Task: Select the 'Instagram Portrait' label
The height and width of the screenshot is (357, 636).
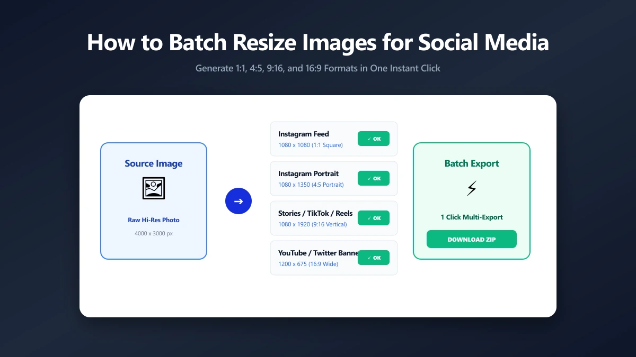Action: click(x=308, y=173)
